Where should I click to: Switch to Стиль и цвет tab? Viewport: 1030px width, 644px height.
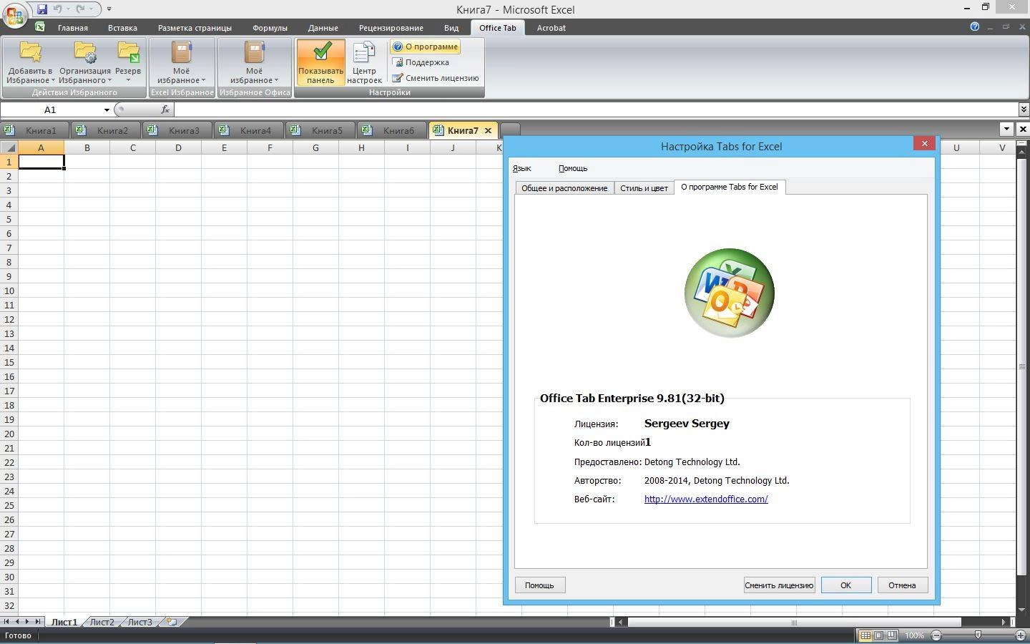(644, 188)
